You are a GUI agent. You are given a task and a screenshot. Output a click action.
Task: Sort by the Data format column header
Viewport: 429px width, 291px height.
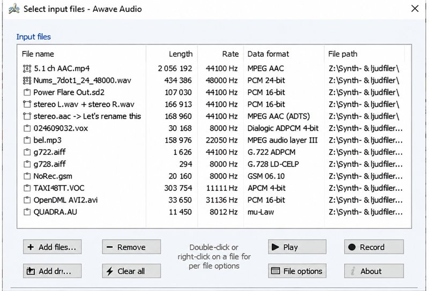(284, 54)
